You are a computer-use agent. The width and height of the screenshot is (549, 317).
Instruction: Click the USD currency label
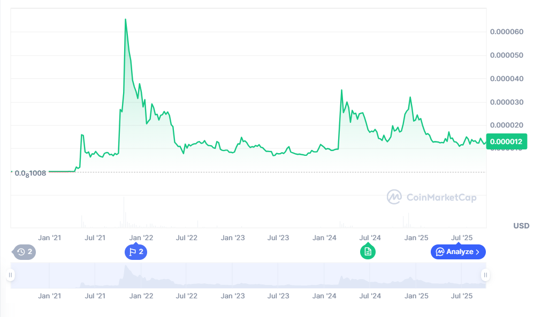point(521,226)
